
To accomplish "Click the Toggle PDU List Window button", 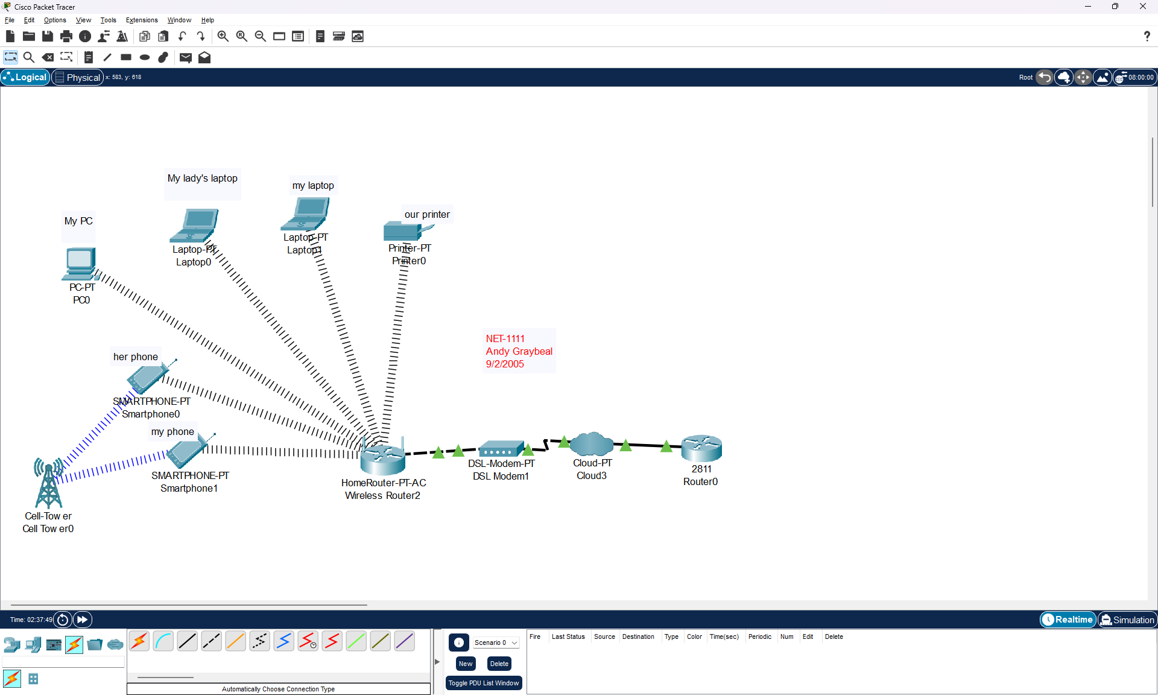I will (x=484, y=683).
